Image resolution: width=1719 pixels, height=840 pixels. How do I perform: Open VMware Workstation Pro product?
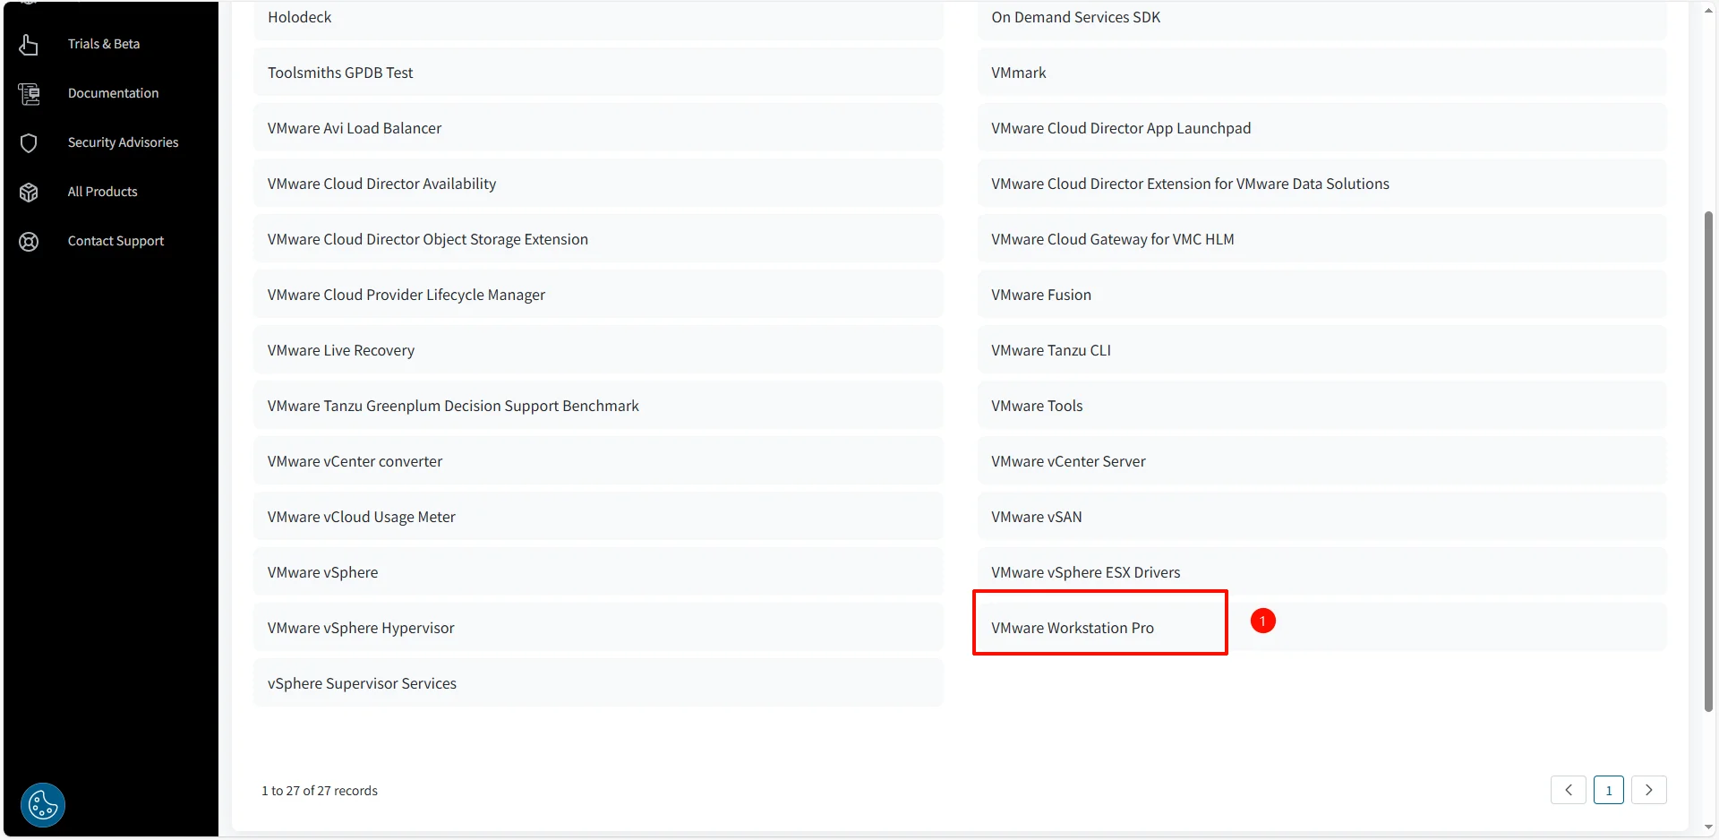click(x=1072, y=628)
